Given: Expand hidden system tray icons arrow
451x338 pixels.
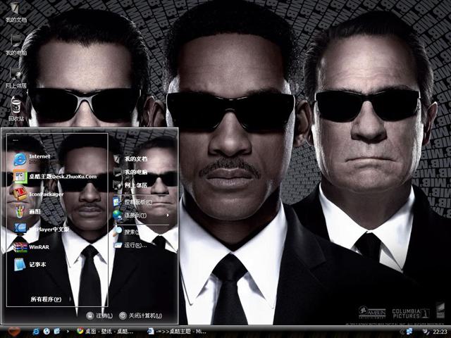Looking at the screenshot, I should [x=402, y=332].
